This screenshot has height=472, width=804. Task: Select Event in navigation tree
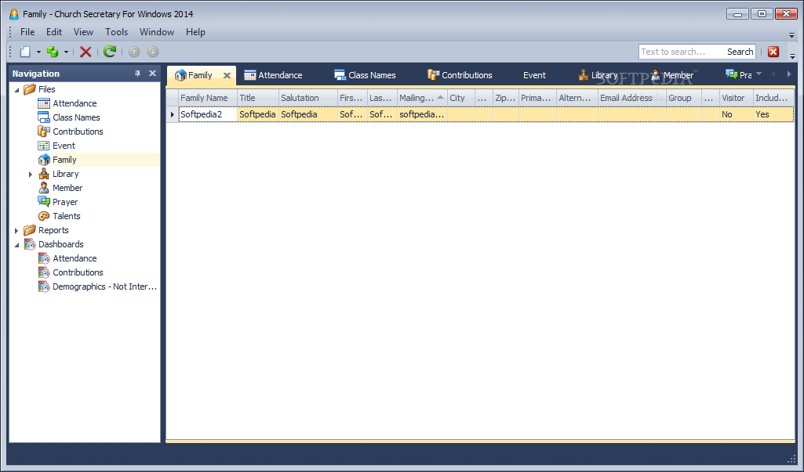(x=64, y=146)
